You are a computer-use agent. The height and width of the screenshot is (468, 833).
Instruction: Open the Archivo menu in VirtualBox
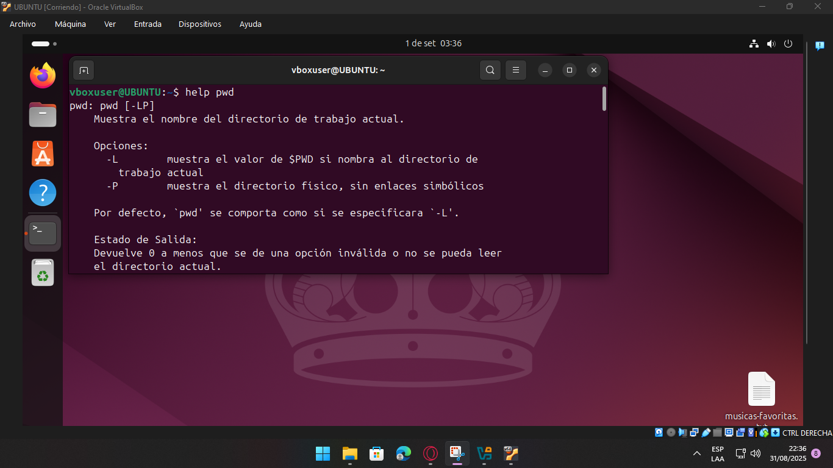pos(23,24)
